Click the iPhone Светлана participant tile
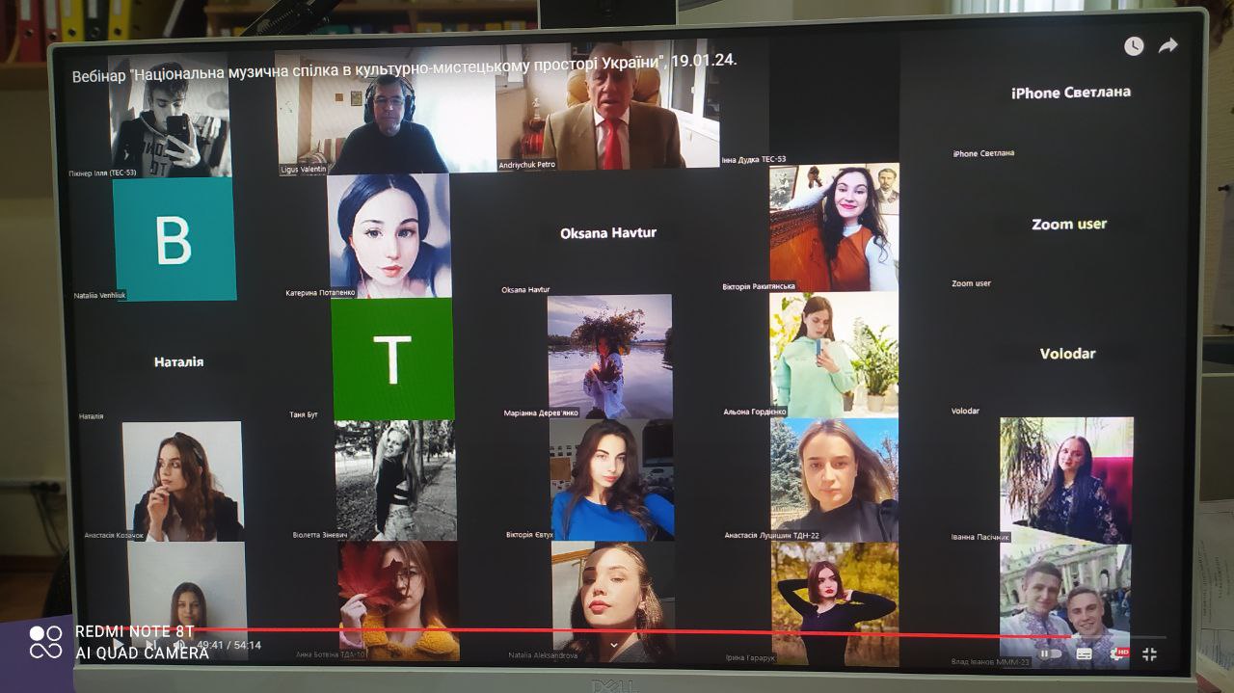Viewport: 1234px width, 693px height. (x=1070, y=93)
